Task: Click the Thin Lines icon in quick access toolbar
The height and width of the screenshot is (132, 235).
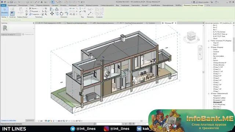Action: pyautogui.click(x=53, y=2)
